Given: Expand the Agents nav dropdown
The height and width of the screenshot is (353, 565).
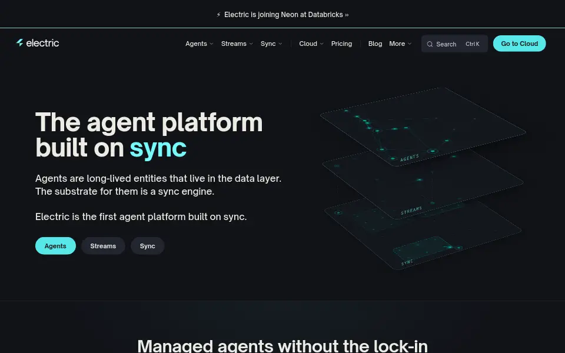Looking at the screenshot, I should (200, 44).
